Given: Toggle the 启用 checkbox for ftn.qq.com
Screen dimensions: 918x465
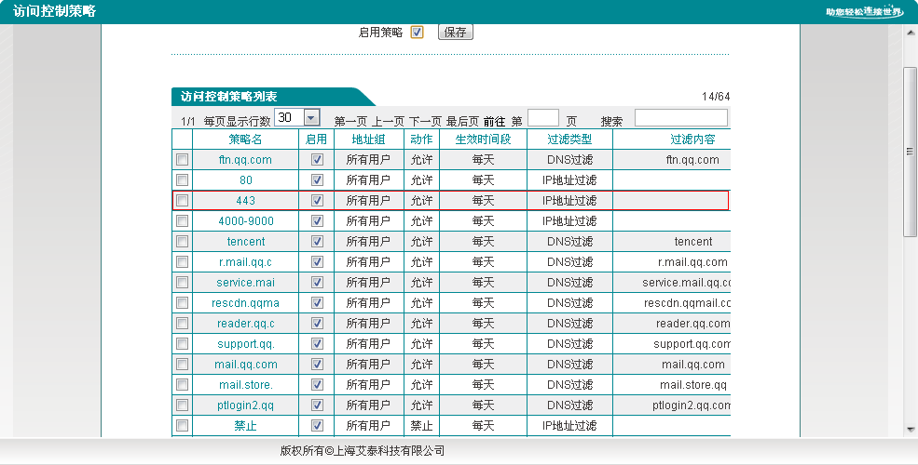Looking at the screenshot, I should point(317,159).
